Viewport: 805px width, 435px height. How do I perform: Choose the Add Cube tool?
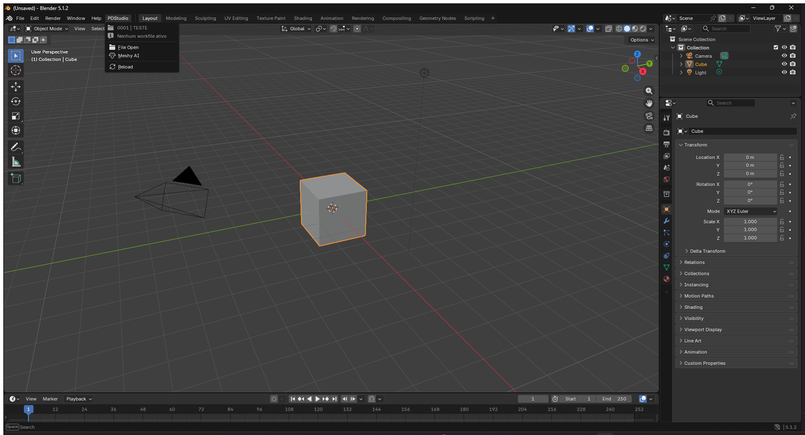16,178
